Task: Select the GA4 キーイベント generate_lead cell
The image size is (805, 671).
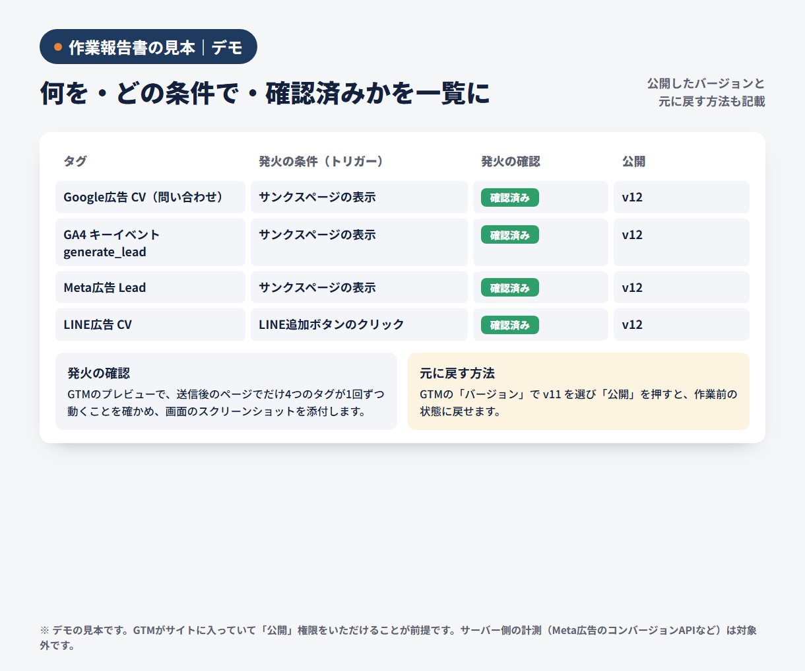Action: [x=150, y=242]
